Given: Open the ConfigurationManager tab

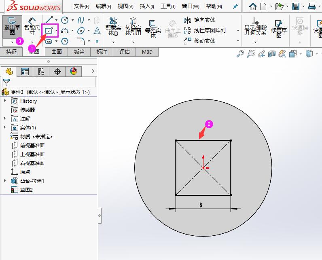Looking at the screenshot, I should (41, 72).
